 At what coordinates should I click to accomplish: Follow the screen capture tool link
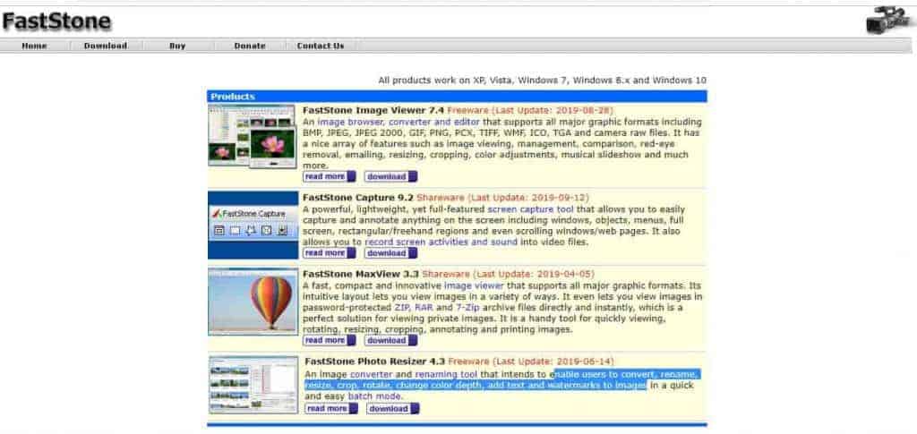point(530,209)
